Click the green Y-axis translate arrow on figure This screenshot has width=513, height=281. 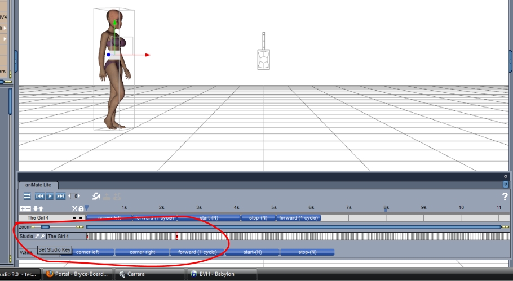pyautogui.click(x=115, y=23)
